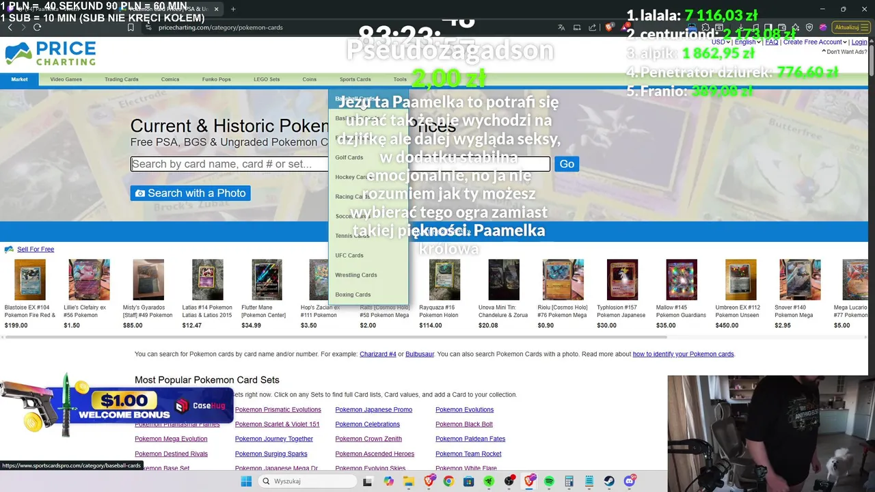Screen dimensions: 875x492
Task: Open Discord from taskbar
Action: coord(630,481)
